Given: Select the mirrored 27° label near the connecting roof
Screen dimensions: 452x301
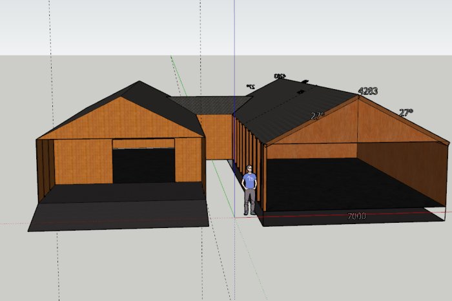Looking at the screenshot, I should (x=251, y=86).
